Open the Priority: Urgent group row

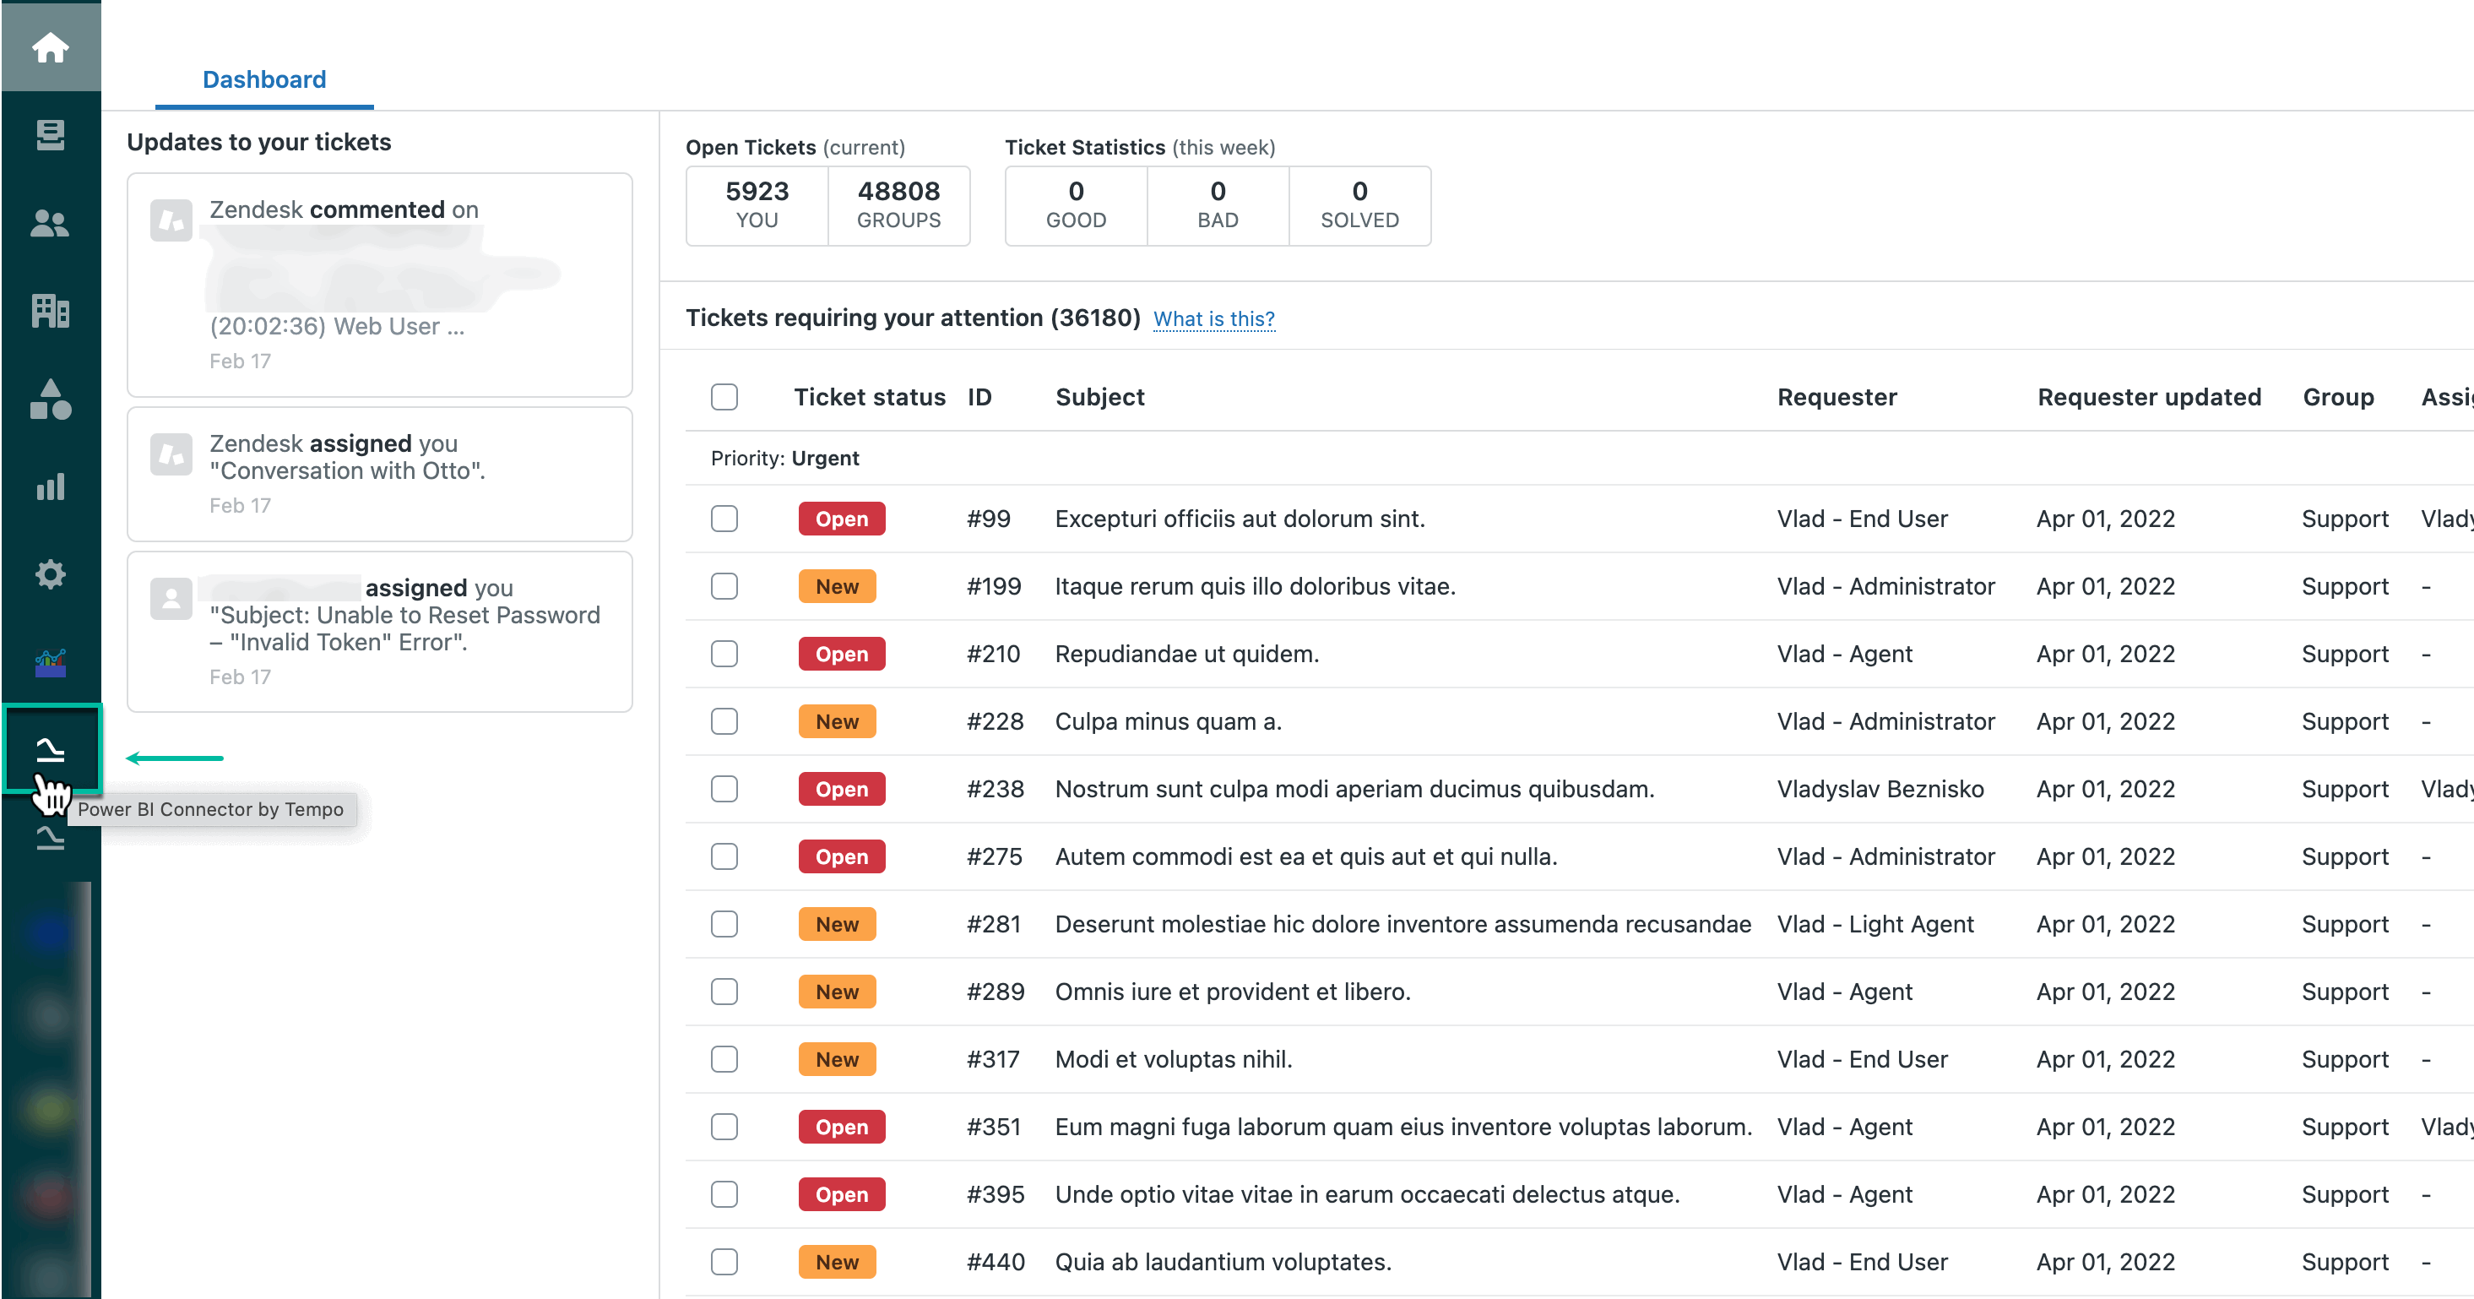tap(785, 457)
